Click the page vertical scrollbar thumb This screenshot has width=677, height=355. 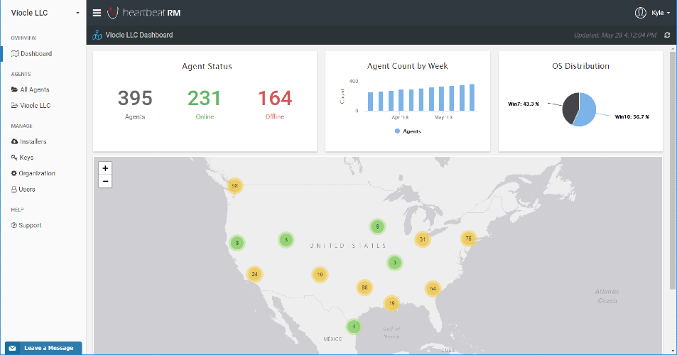tap(673, 170)
